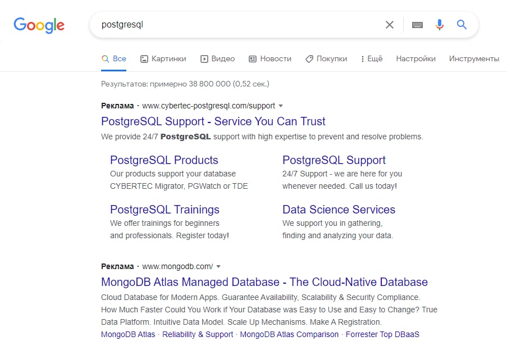Open the on-screen keyboard icon
This screenshot has height=350, width=507.
pos(417,25)
